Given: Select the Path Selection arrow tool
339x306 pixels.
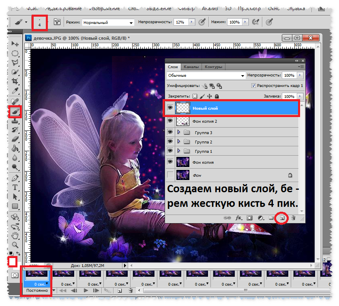Looking at the screenshot, I should [x=15, y=197].
